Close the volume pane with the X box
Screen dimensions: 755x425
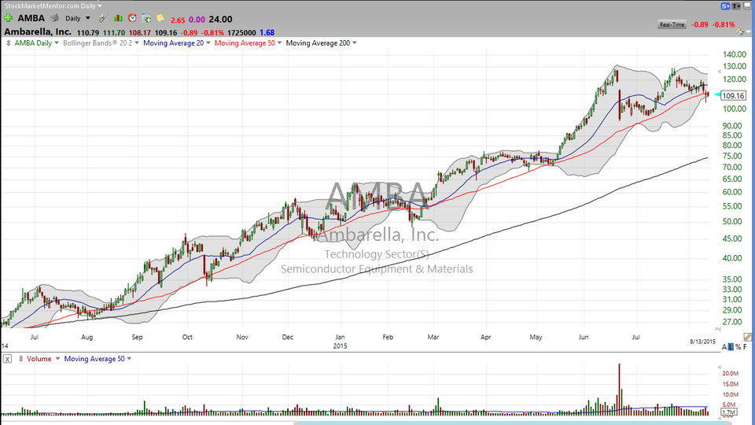7,359
